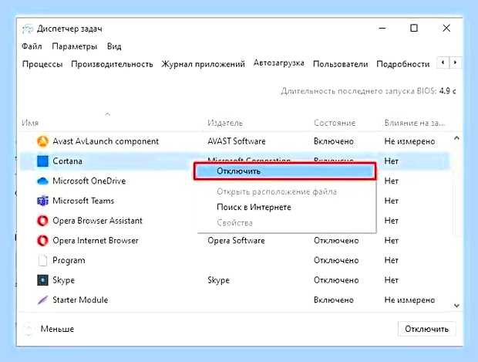Click Отключено status of Opera Internet Browser
The width and height of the screenshot is (478, 362).
coord(336,241)
